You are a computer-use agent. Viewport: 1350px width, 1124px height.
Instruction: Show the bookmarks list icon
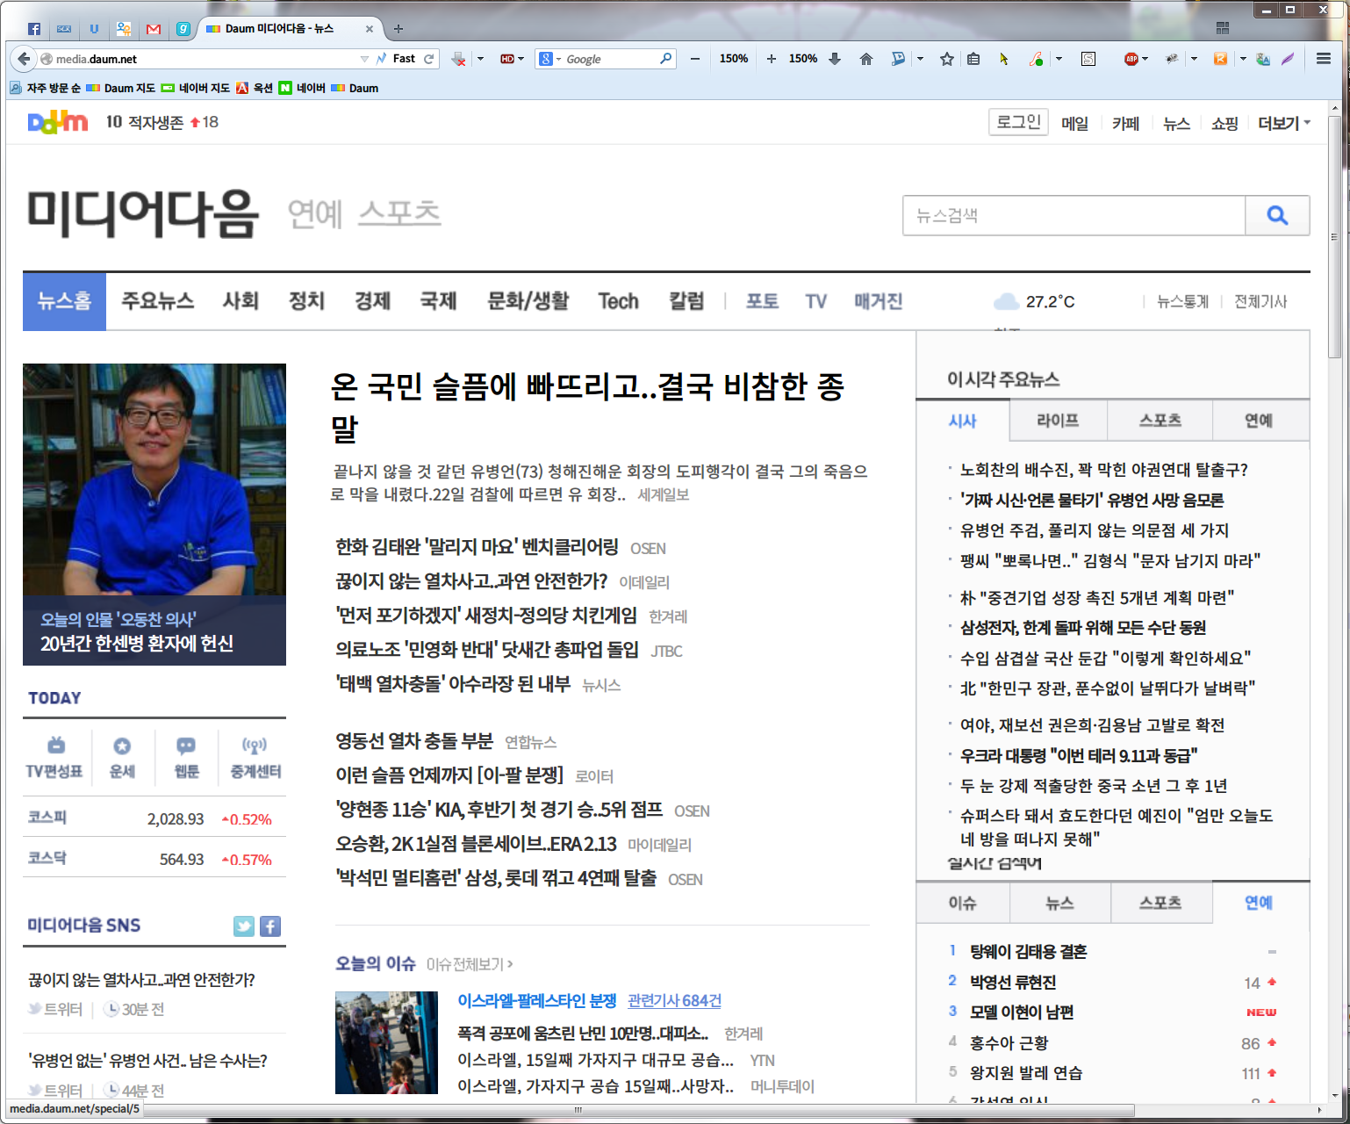[973, 59]
